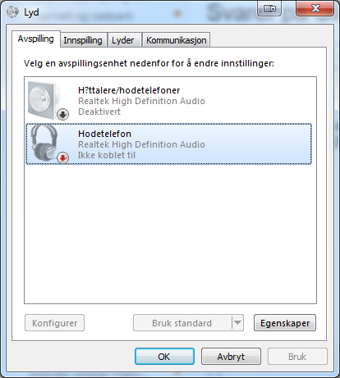
Task: Go to the Kommunikasjon tab
Action: [176, 40]
